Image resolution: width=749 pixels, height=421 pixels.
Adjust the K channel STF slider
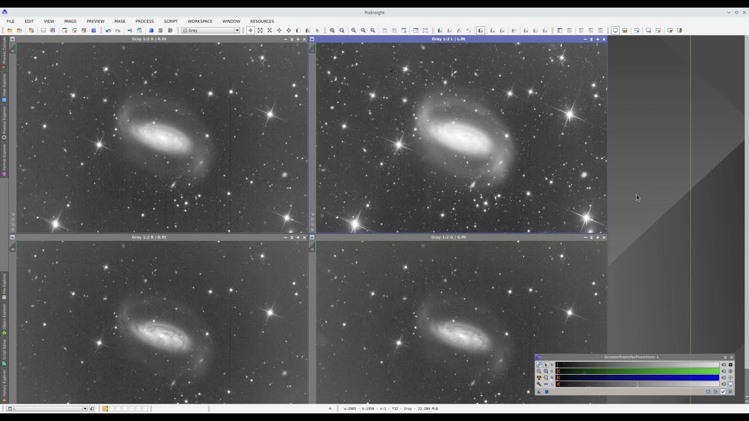(637, 364)
